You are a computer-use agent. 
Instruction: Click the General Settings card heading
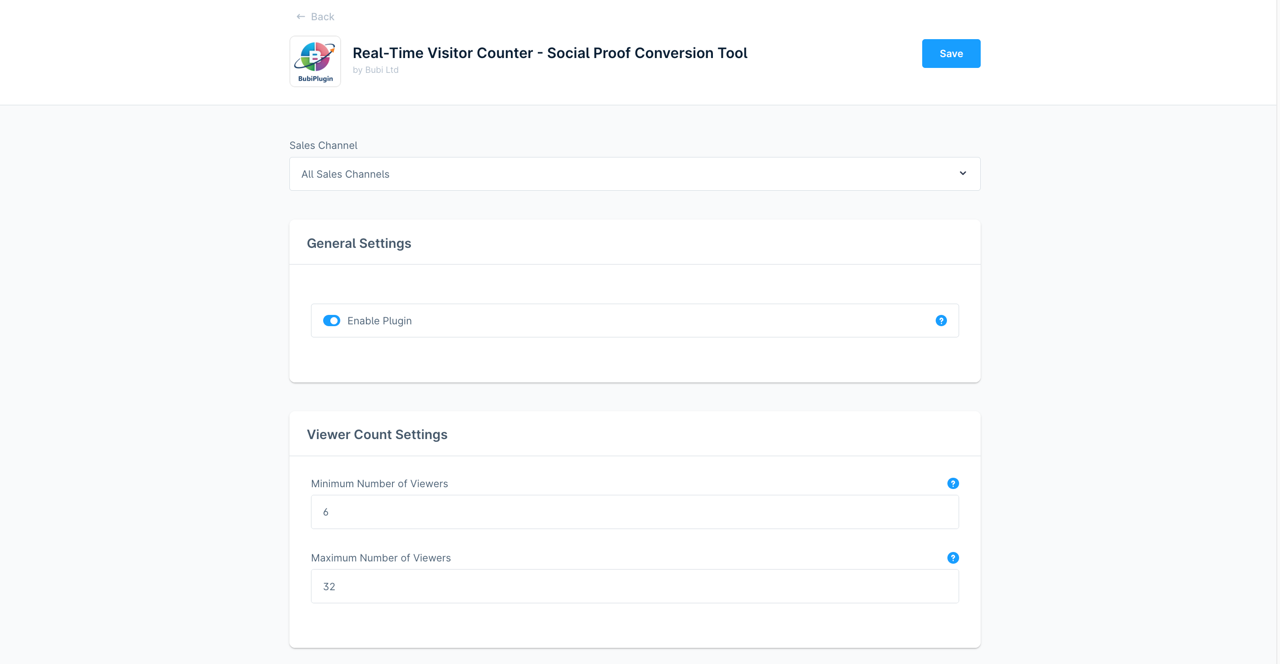[x=359, y=243]
